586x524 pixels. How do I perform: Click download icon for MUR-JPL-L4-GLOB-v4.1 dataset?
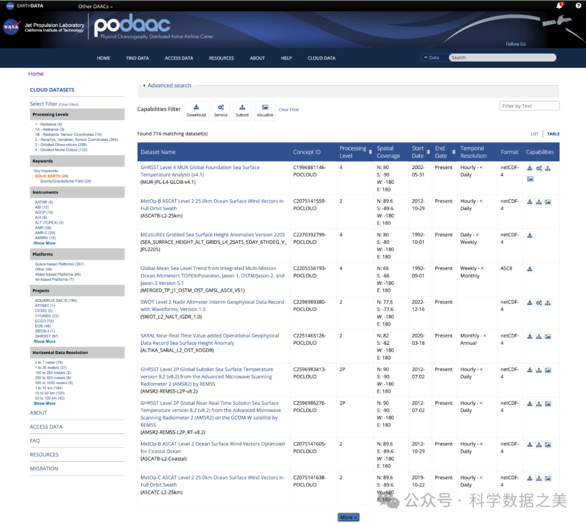click(530, 169)
